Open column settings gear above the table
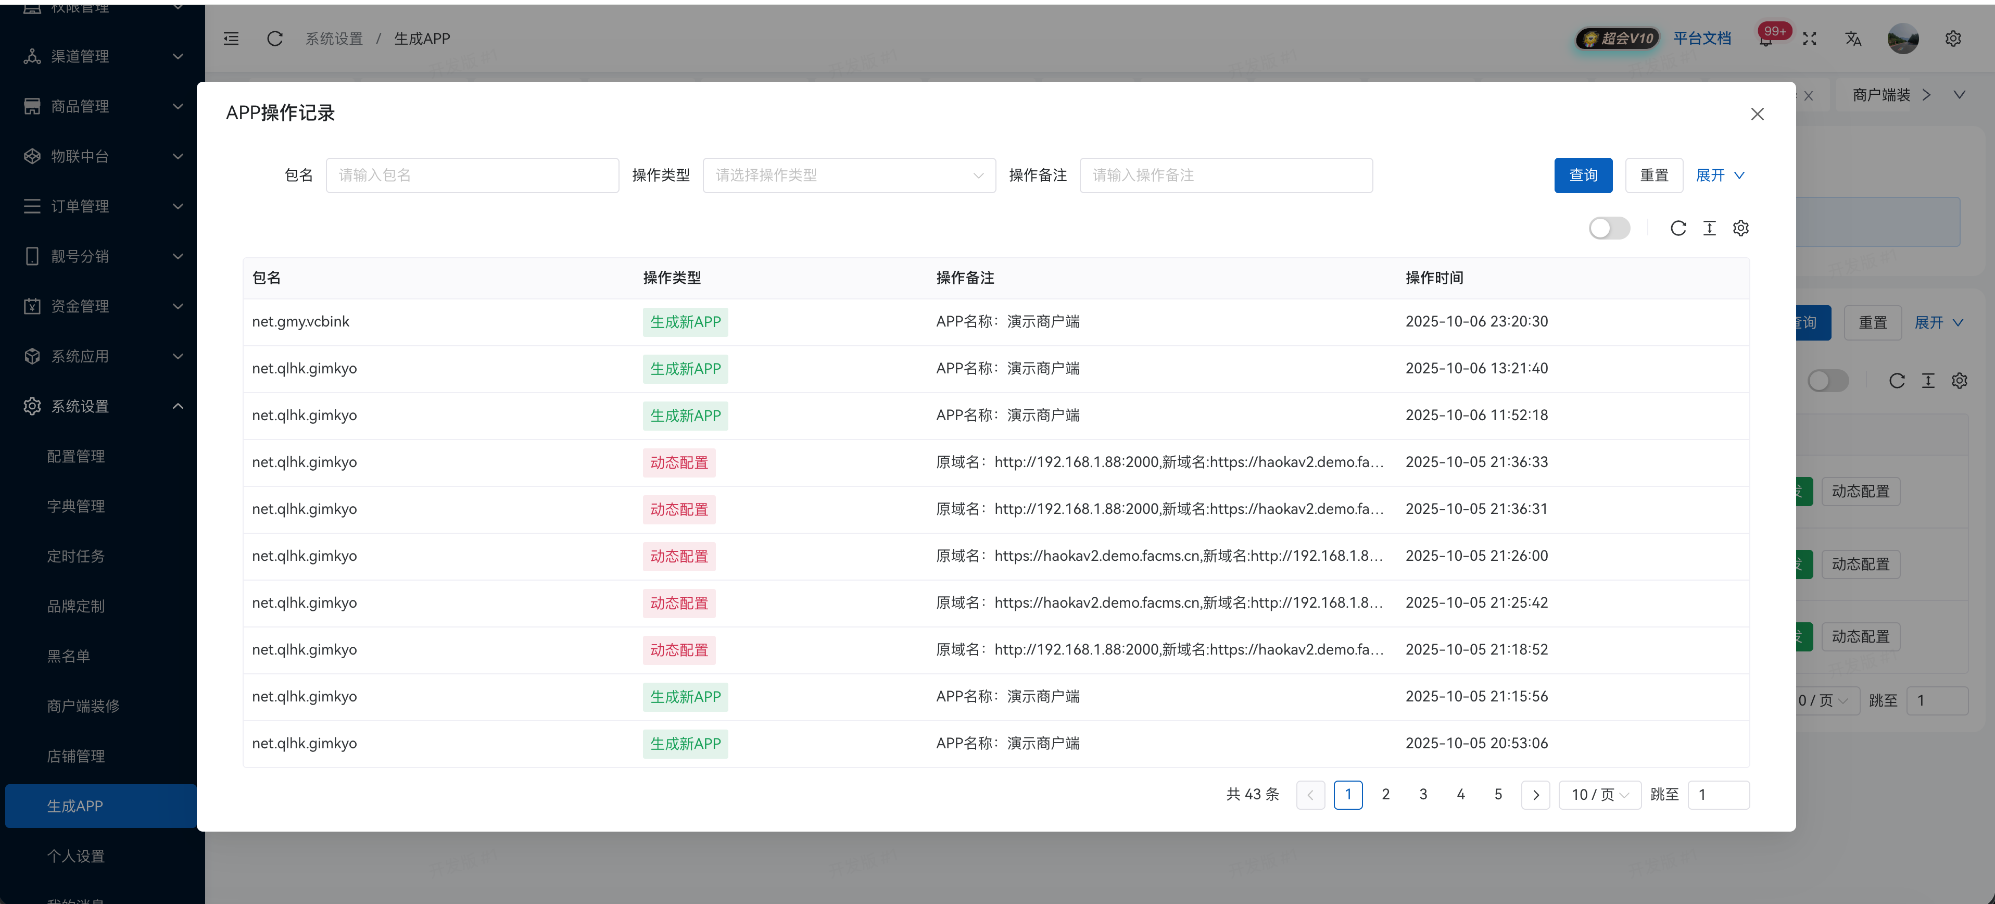 pyautogui.click(x=1740, y=229)
